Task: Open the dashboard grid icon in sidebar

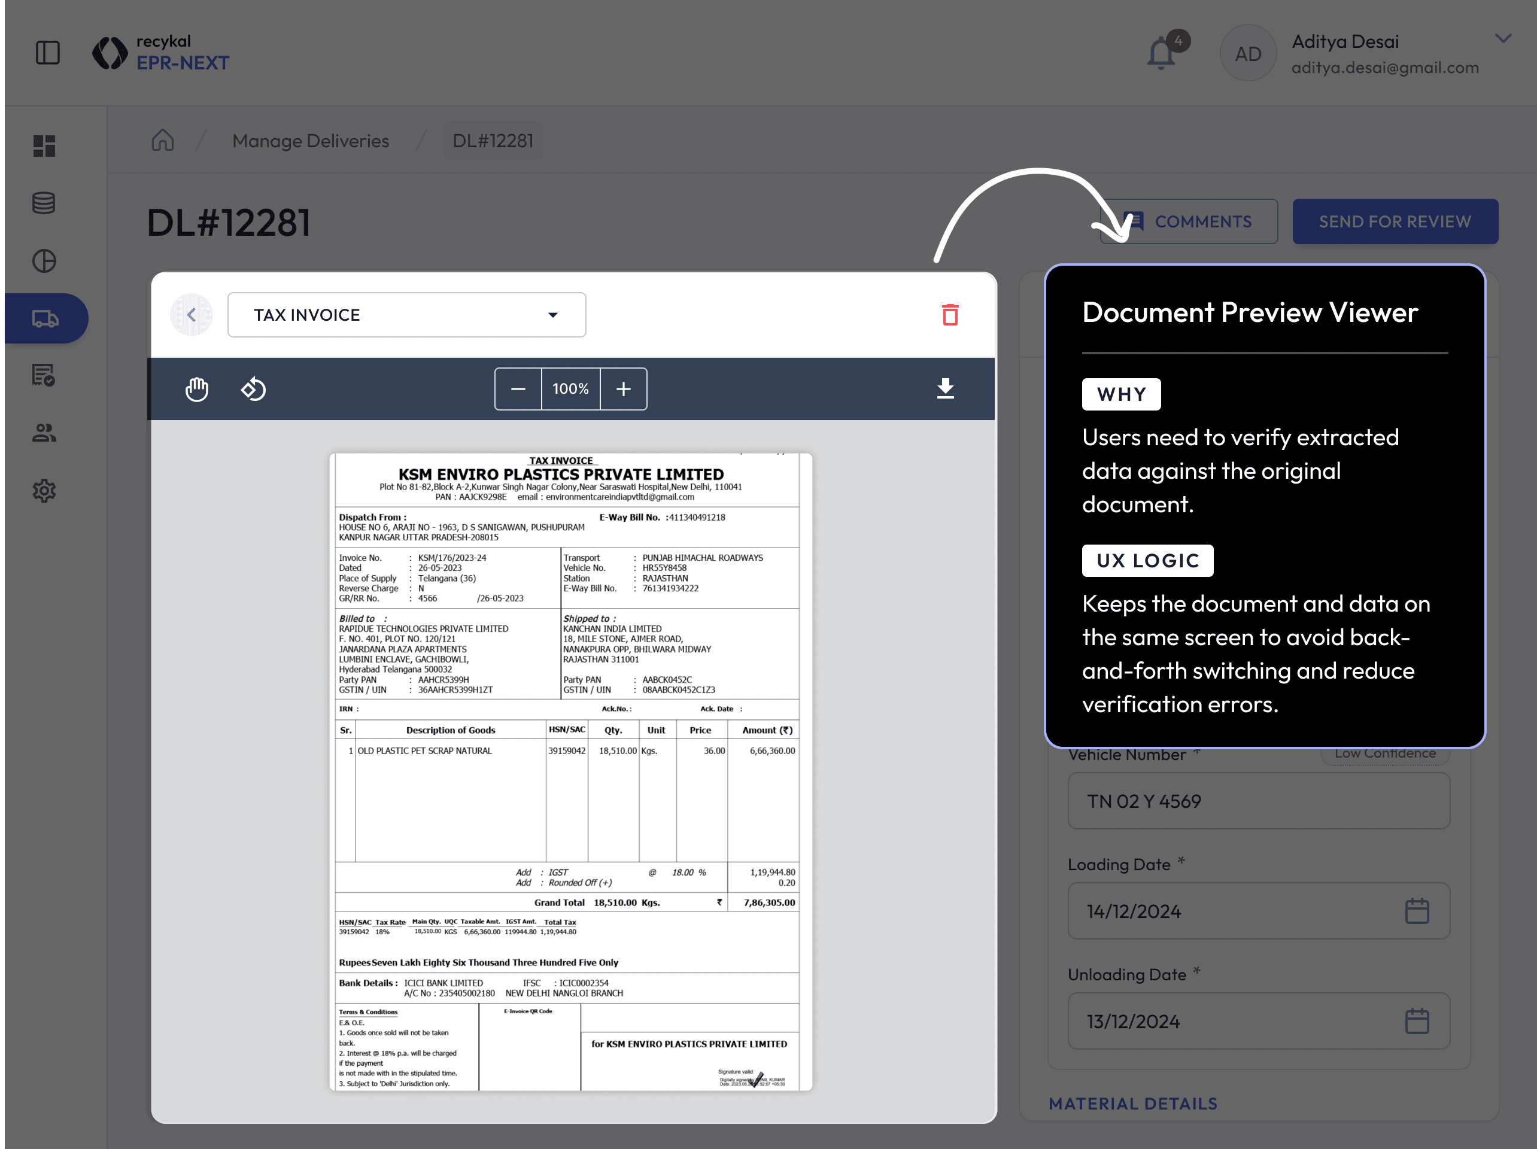Action: pyautogui.click(x=44, y=146)
